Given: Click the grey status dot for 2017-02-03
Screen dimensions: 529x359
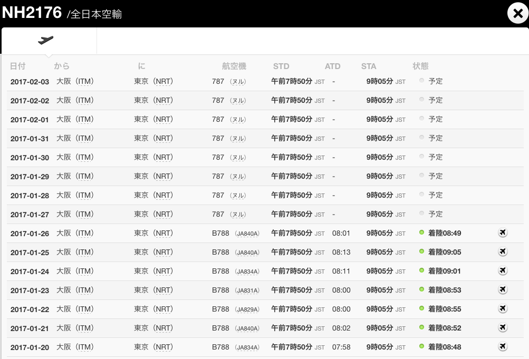Looking at the screenshot, I should click(421, 81).
